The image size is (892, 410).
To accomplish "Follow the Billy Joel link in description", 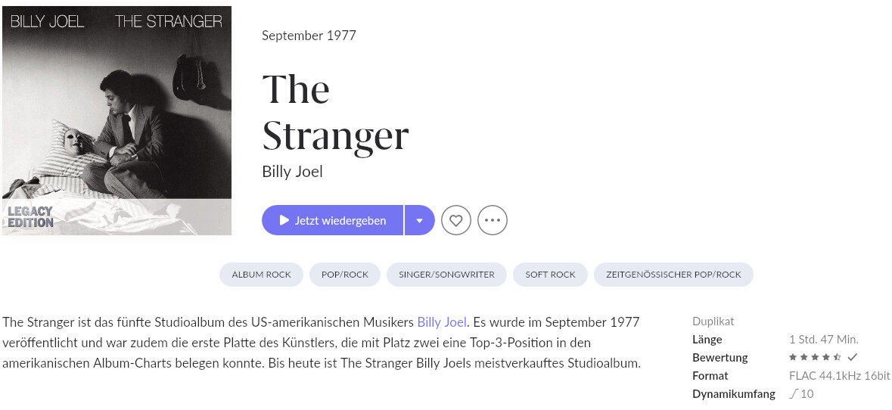I will pos(442,322).
